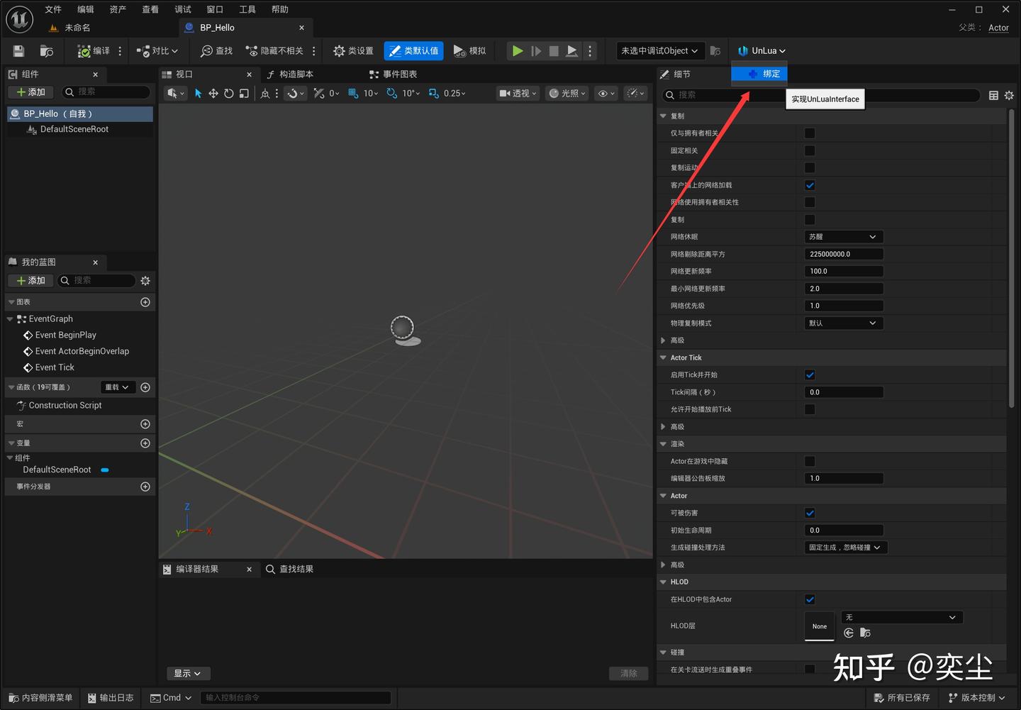Click the HLOD layer browse icon
Image resolution: width=1021 pixels, height=710 pixels.
[865, 633]
